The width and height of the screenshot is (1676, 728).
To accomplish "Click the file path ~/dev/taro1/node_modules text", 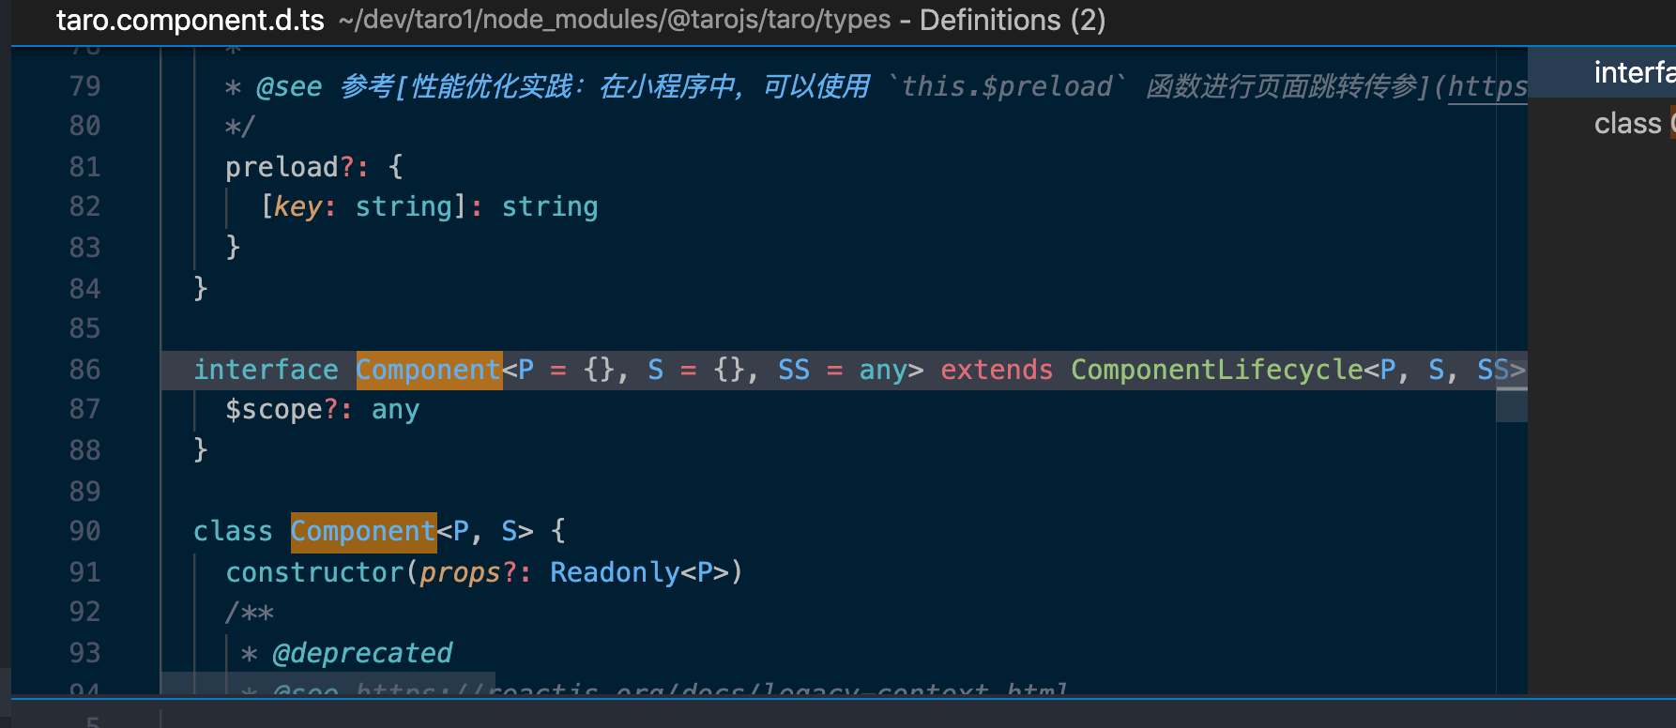I will (615, 20).
